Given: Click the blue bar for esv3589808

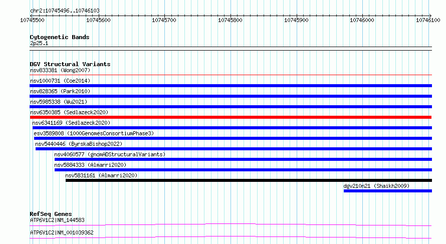Looking at the screenshot, I should coord(233,138).
